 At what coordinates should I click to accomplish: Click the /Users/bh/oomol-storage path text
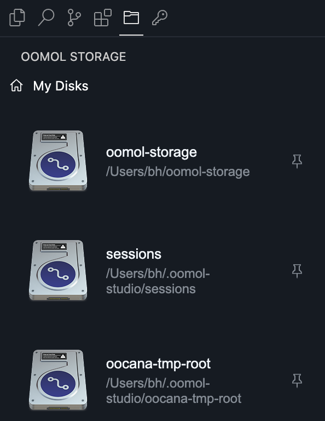pos(178,172)
